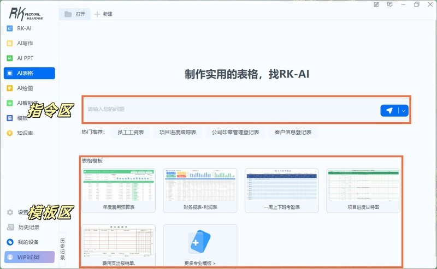Click the VIP会员 button
The height and width of the screenshot is (269, 437).
[x=29, y=257]
